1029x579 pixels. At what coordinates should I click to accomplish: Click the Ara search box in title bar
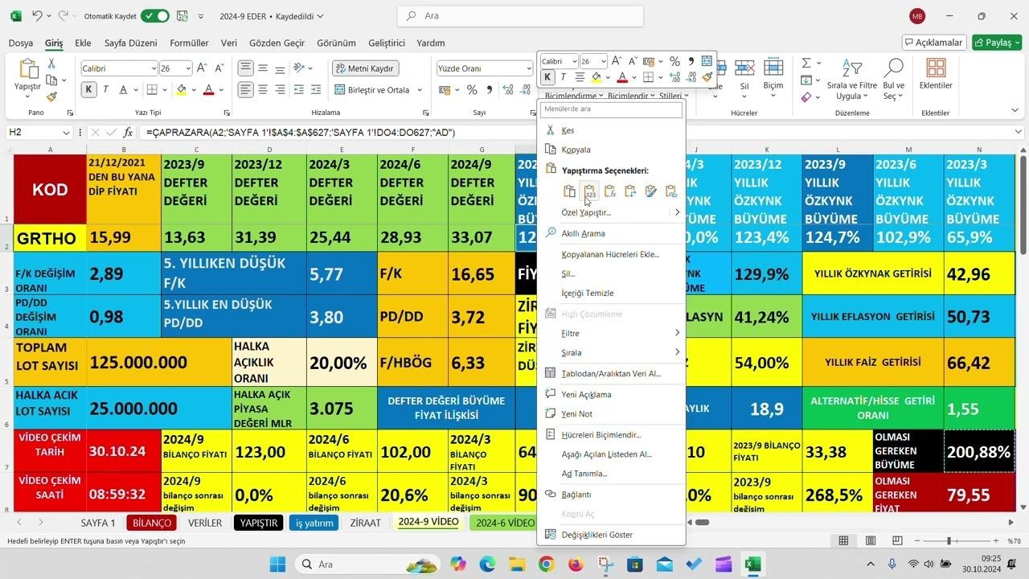[x=520, y=16]
